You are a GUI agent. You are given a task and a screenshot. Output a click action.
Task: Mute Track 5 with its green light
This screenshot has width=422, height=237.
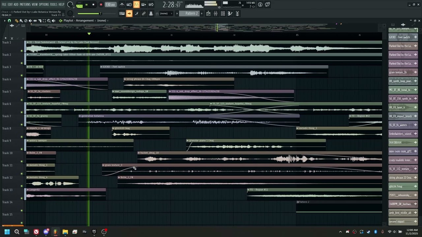click(x=22, y=100)
